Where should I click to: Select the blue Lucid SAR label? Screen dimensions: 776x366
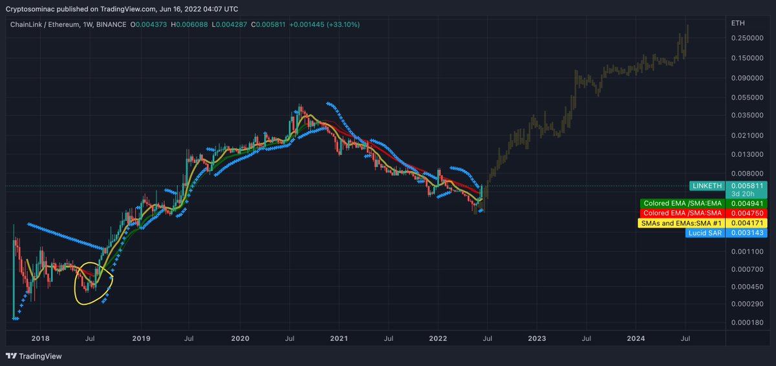(705, 232)
